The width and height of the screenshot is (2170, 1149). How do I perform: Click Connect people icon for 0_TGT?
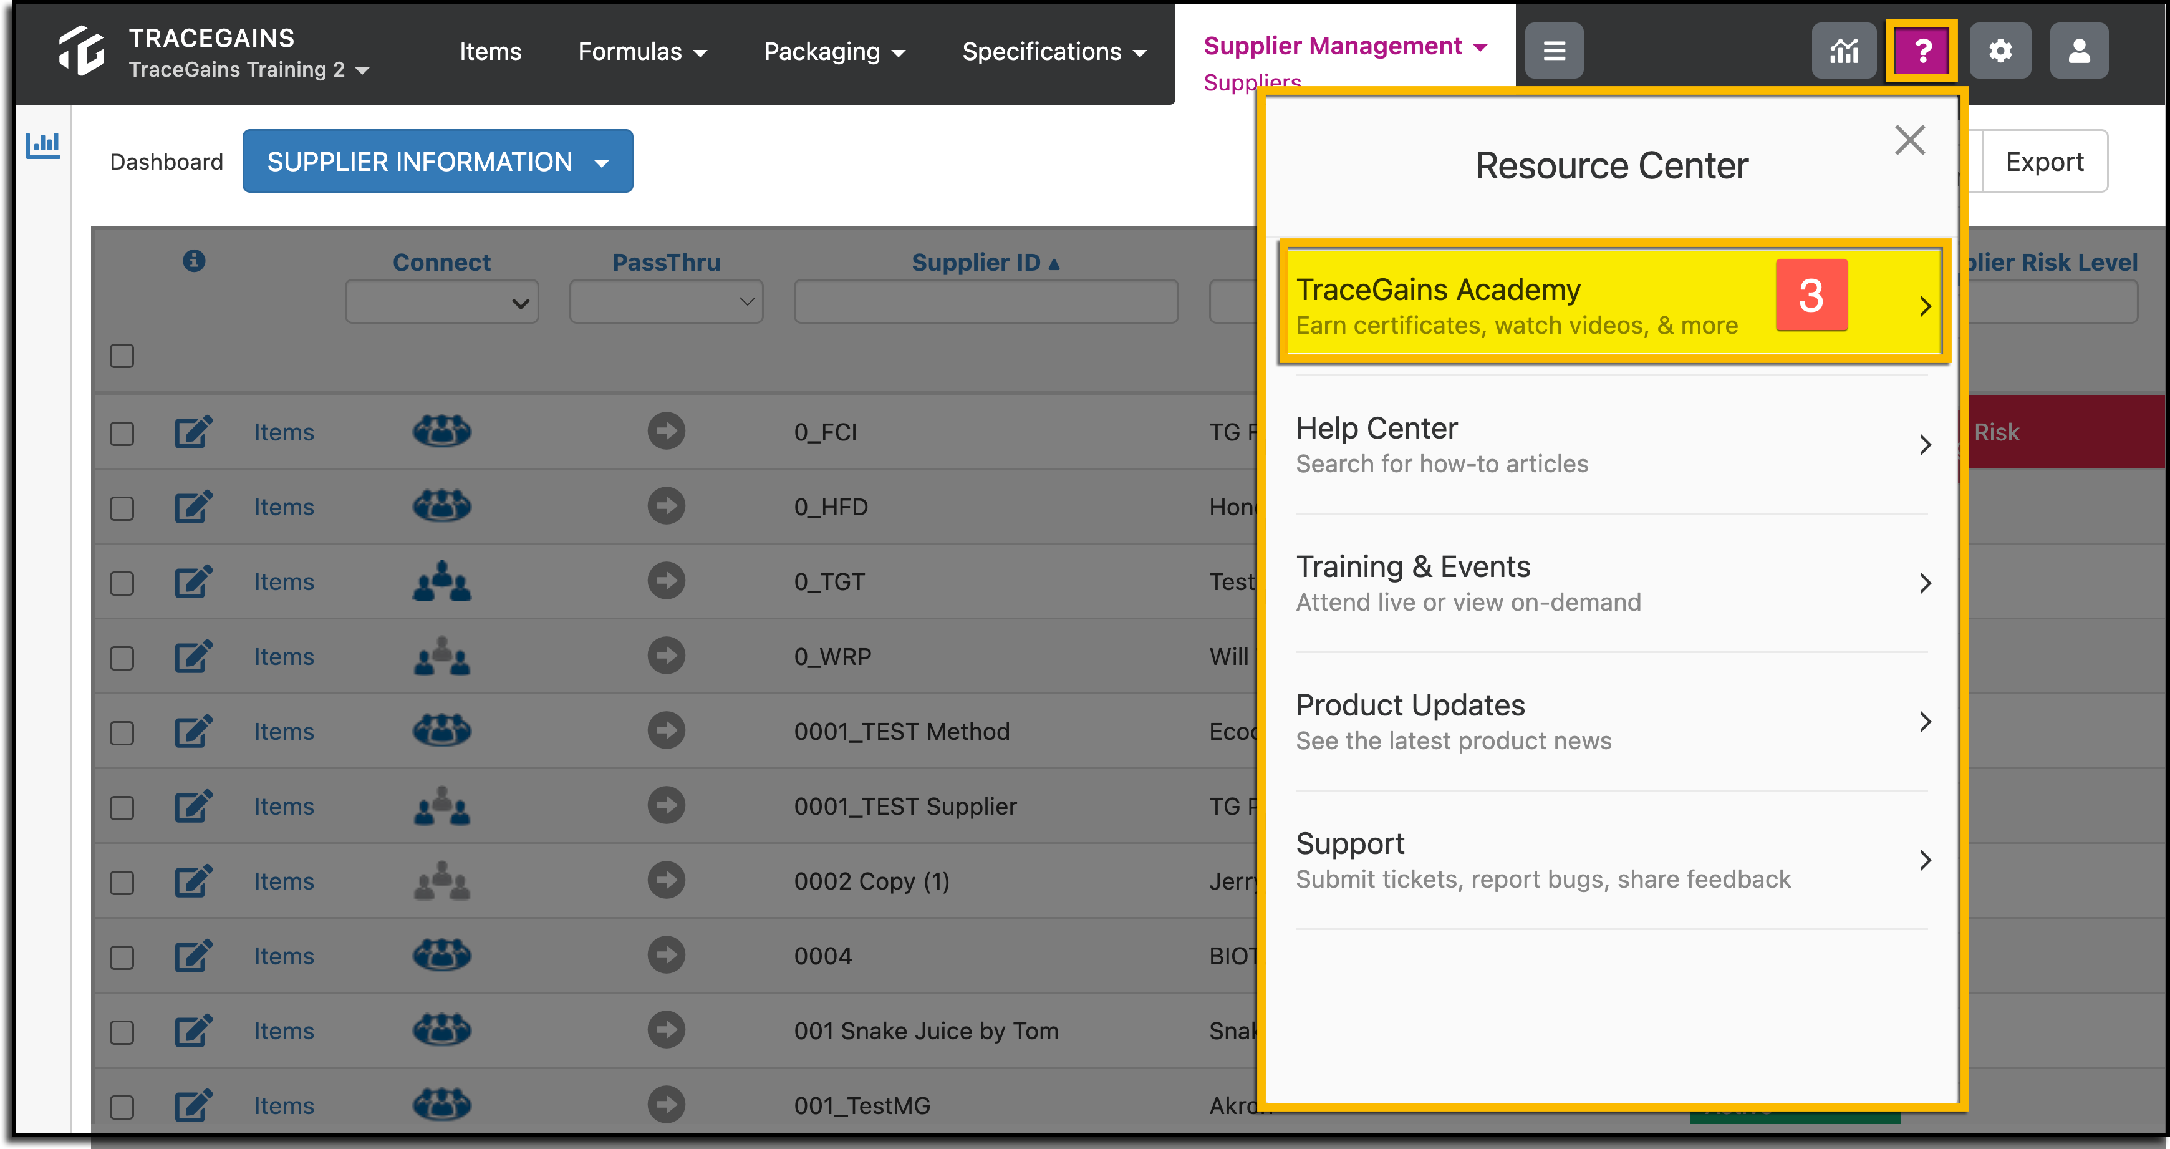(x=441, y=580)
